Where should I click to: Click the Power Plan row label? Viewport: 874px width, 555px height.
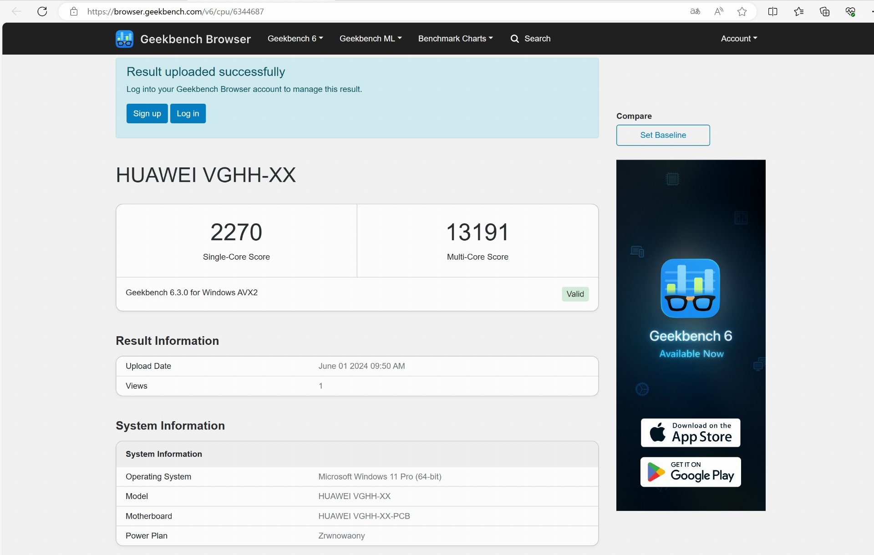(147, 536)
